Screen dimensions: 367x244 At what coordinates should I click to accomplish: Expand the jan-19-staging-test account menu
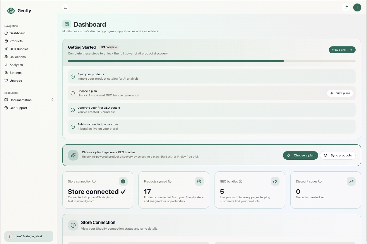pos(28,236)
